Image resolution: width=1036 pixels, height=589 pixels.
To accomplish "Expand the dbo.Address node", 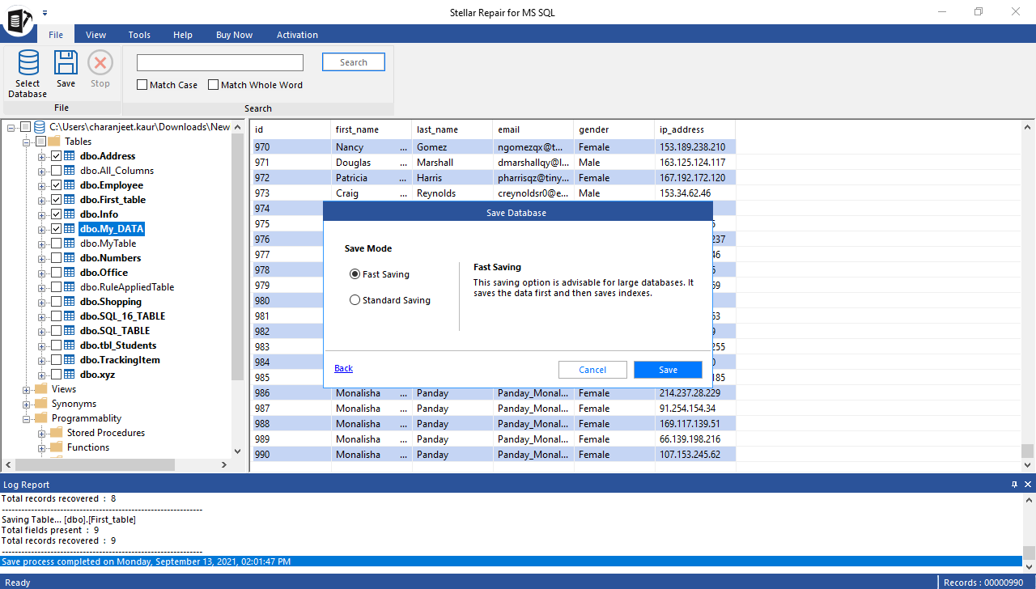I will pos(42,156).
